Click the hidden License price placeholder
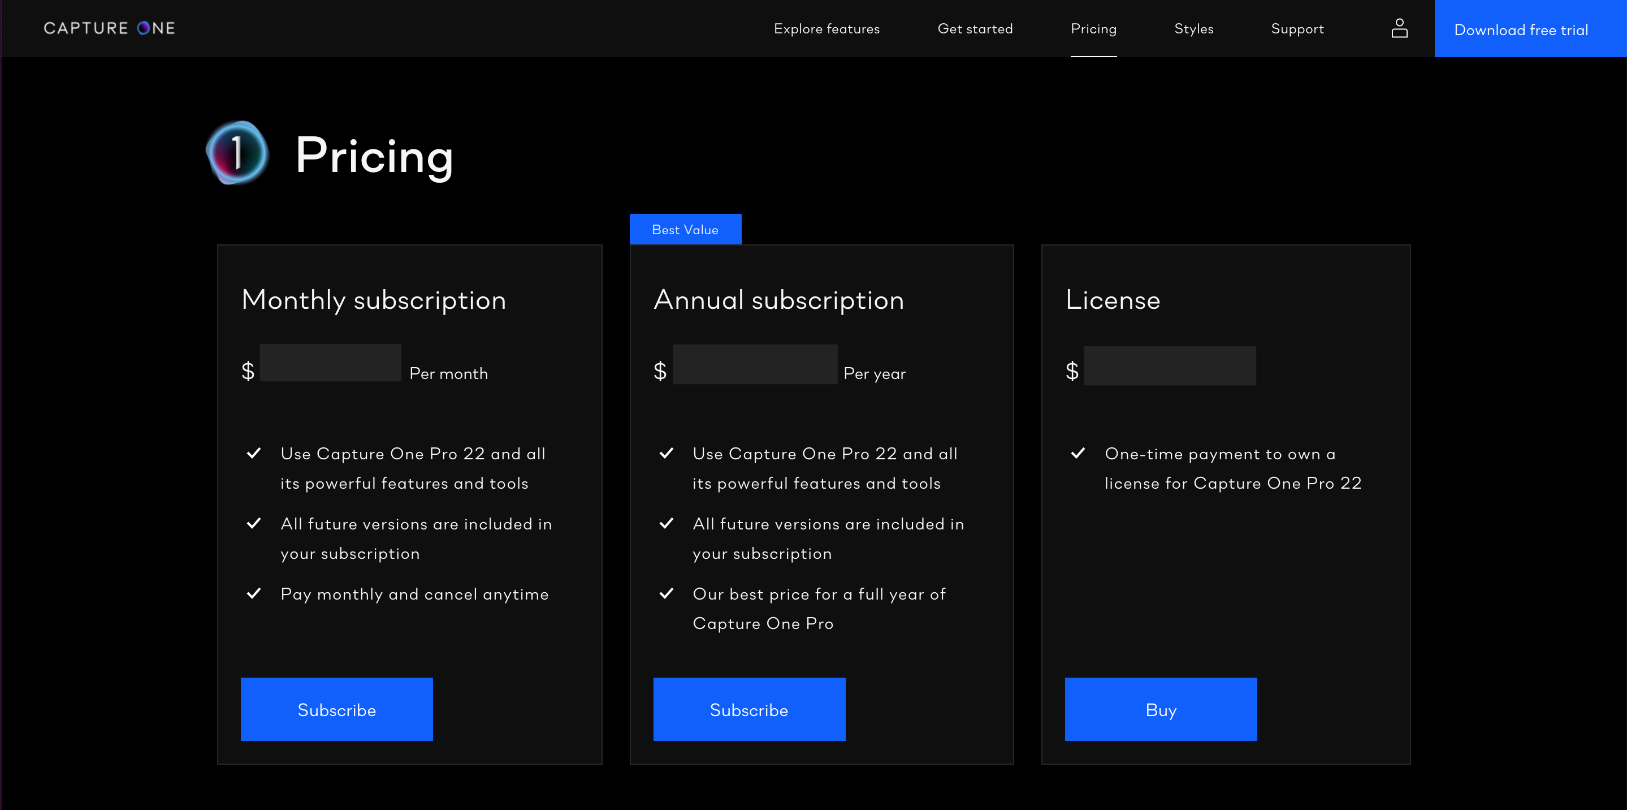The image size is (1627, 810). [1170, 365]
